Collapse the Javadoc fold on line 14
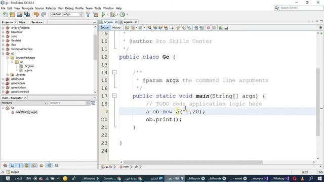This screenshot has height=182, width=324. 114,72
